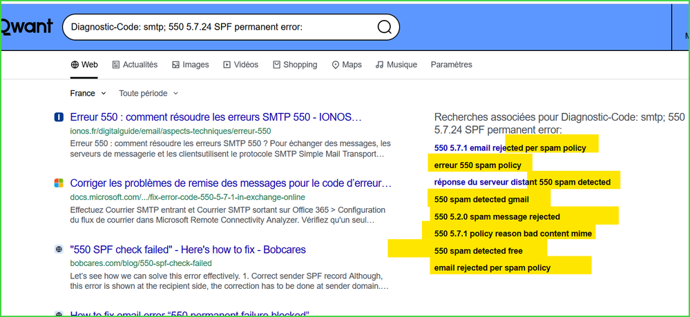690x317 pixels.
Task: Search related: réponse du serveur distant 550
Action: (x=522, y=182)
